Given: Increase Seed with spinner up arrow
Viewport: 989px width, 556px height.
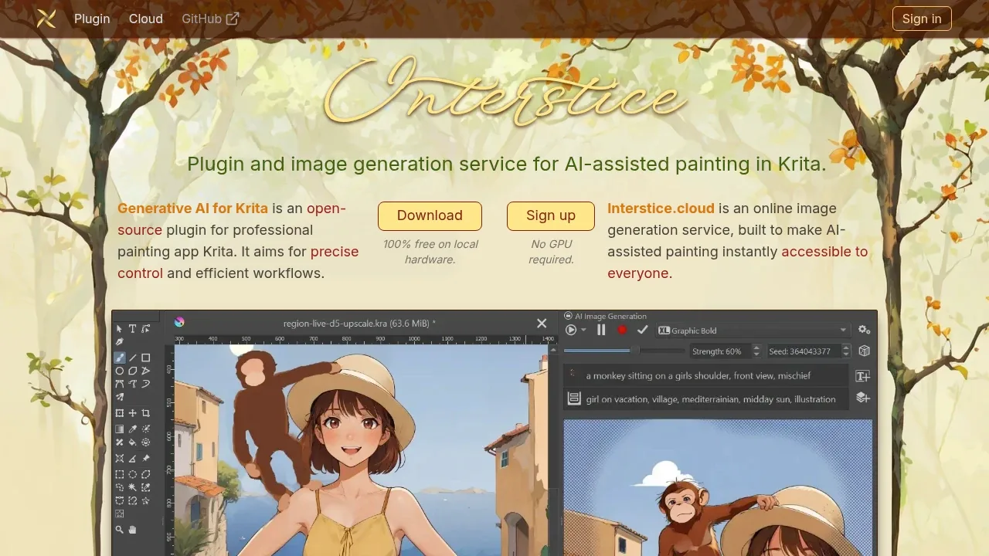Looking at the screenshot, I should [x=846, y=347].
